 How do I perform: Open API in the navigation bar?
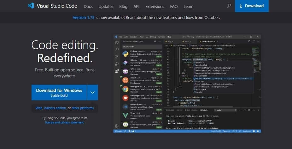click(136, 7)
